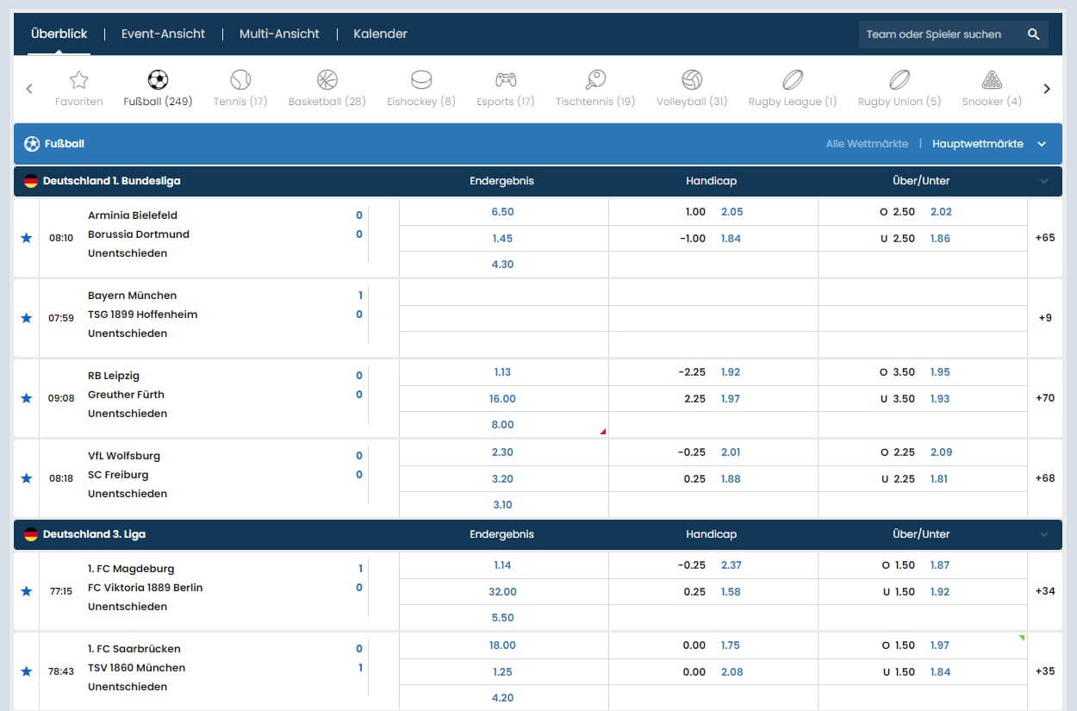The height and width of the screenshot is (711, 1077).
Task: Click the search magnifier icon
Action: [1034, 34]
